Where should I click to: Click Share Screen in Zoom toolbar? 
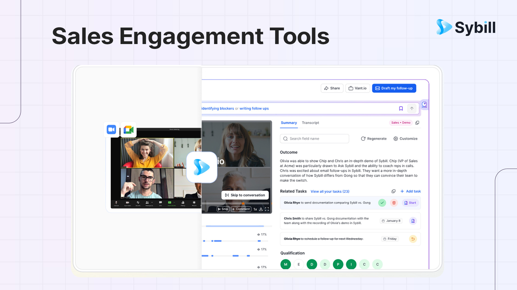(171, 204)
